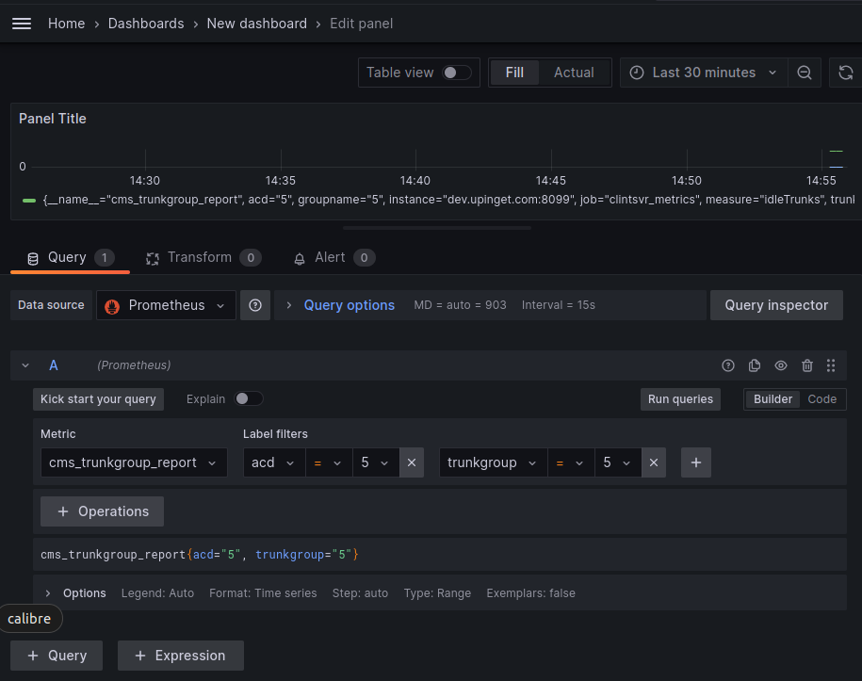The height and width of the screenshot is (681, 862).
Task: Switch to the Transform tab
Action: coord(199,257)
